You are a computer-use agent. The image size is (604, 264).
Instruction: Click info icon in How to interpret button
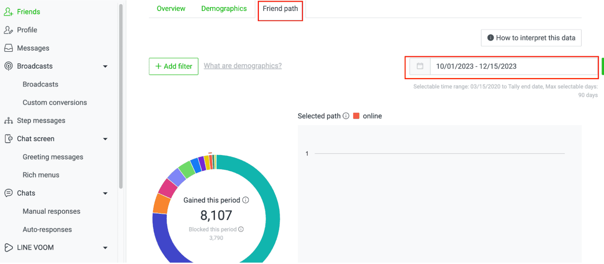(x=491, y=38)
